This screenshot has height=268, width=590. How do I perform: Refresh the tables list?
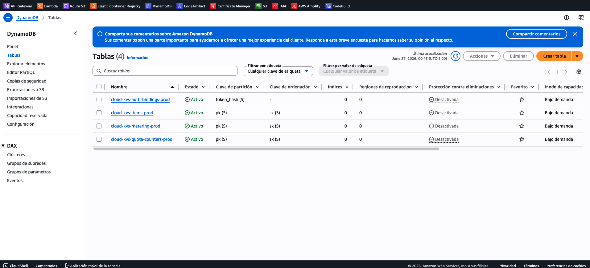456,56
